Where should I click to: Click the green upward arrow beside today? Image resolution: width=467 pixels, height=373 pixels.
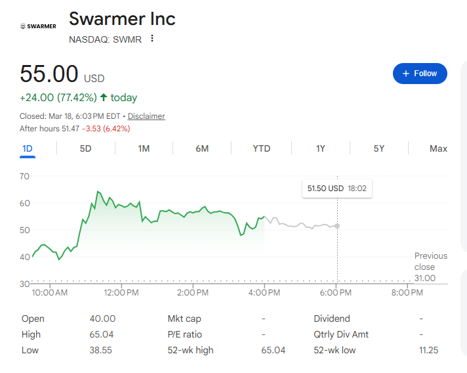(104, 97)
